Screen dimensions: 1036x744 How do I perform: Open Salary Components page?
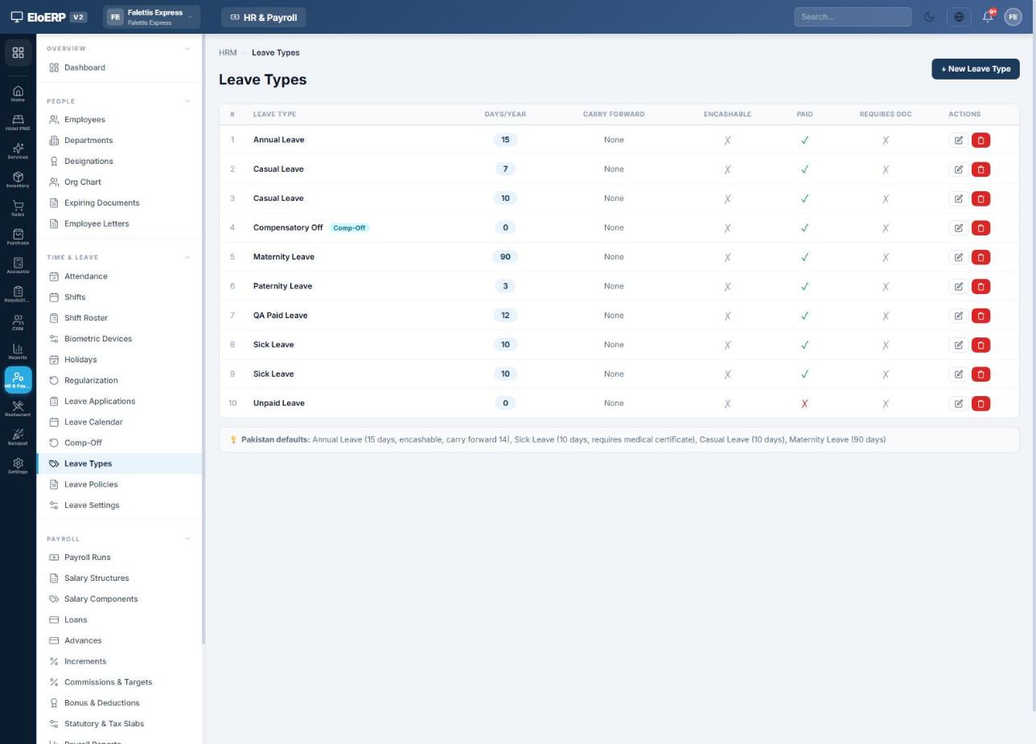coord(119,599)
